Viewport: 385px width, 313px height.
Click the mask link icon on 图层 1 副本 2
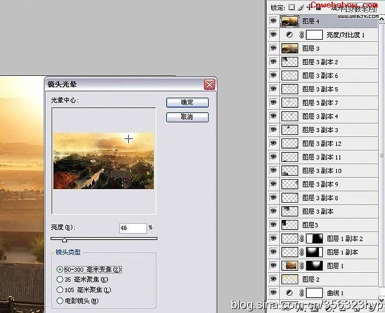coord(302,239)
